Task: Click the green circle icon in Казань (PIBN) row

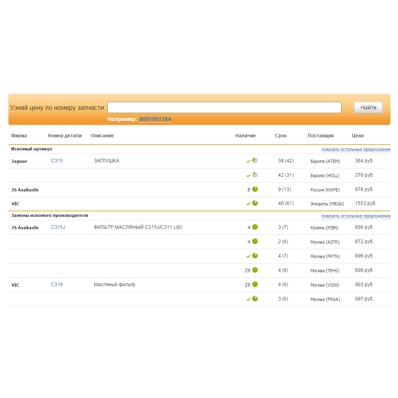Action: [255, 227]
